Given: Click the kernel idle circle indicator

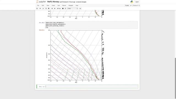Looking at the screenshot, I should tap(139, 5).
